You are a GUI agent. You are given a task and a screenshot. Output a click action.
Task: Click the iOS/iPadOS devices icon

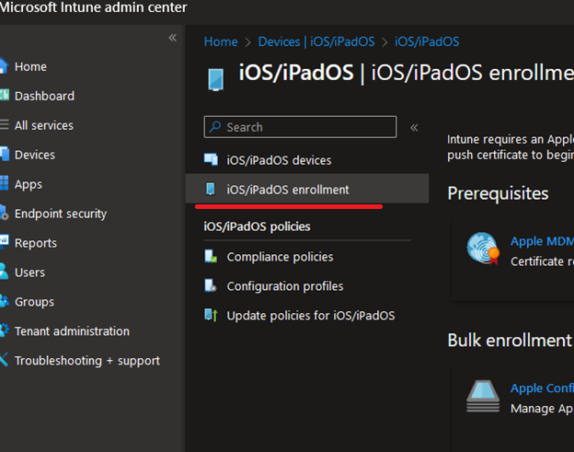coord(211,159)
